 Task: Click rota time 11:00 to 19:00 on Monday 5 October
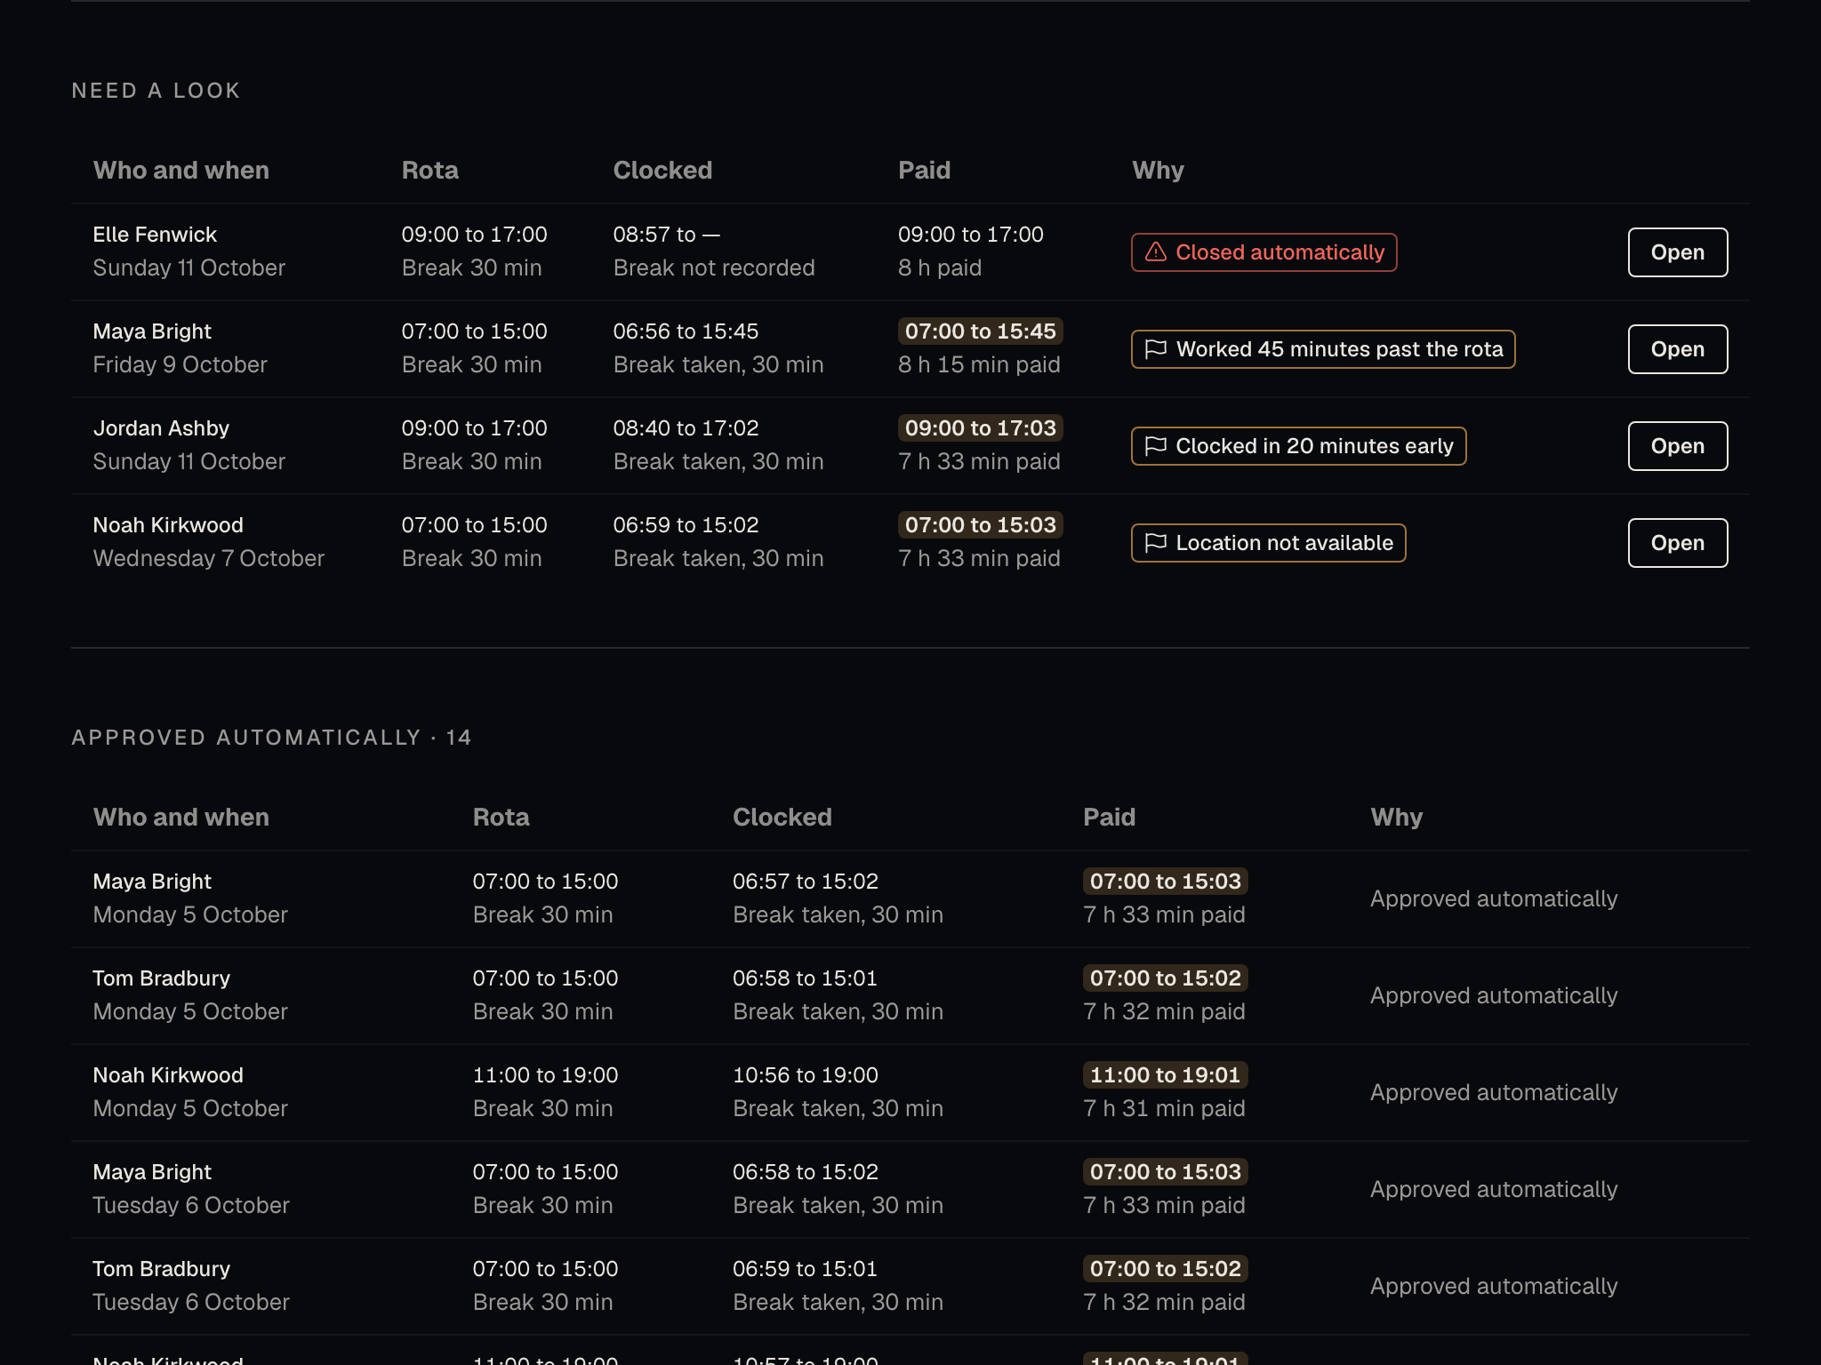[545, 1075]
